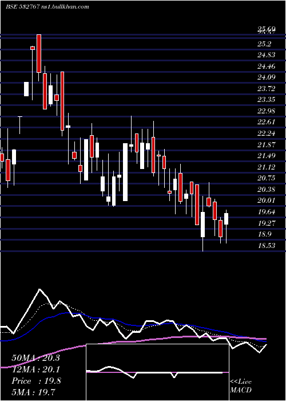Image resolution: width=286 pixels, height=401 pixels.
Task: Click the BSE 532767 ns1.bullkhan.com header text
Action: [47, 7]
